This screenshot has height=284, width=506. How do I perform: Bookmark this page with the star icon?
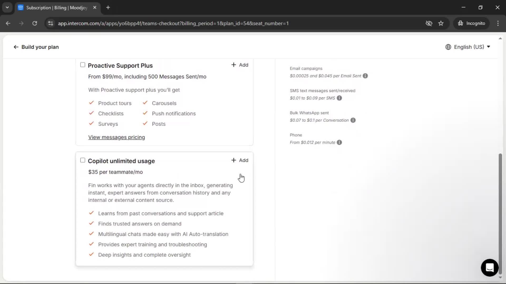pos(441,23)
